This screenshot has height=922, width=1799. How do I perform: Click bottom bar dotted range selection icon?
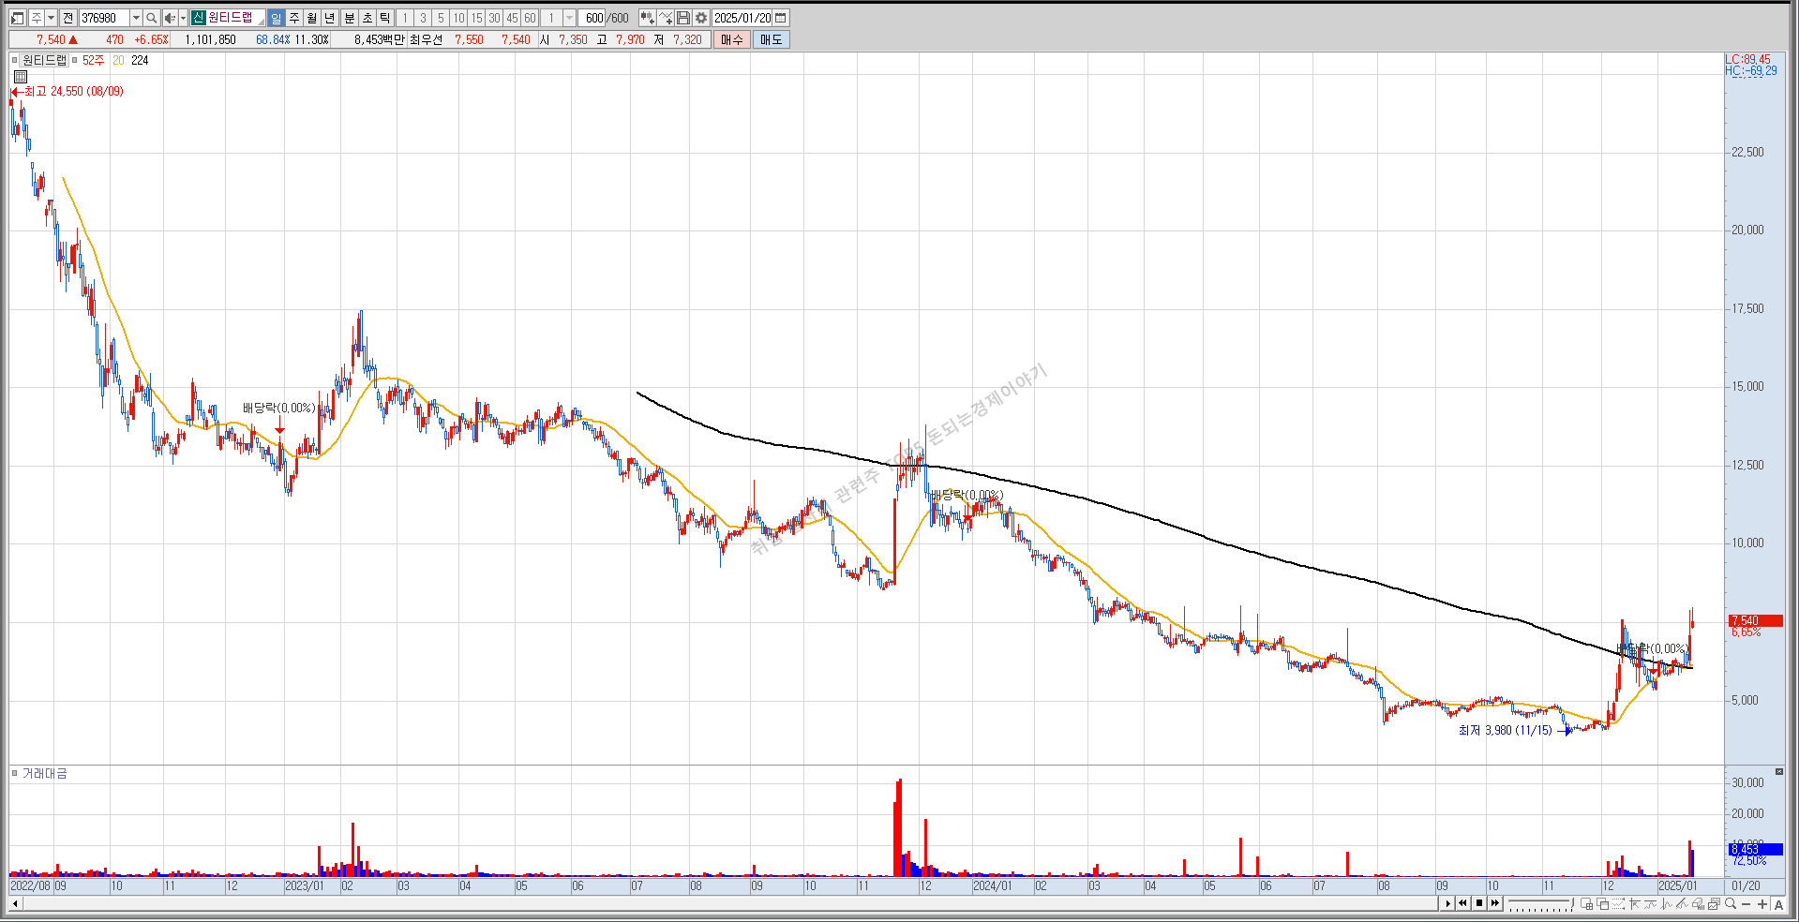tap(1619, 904)
